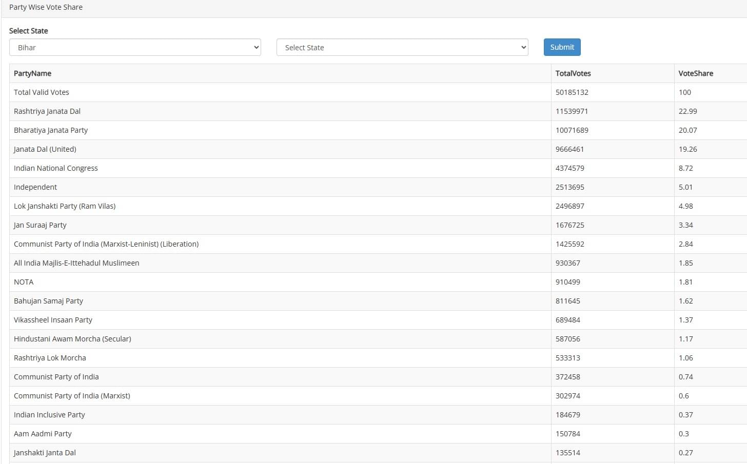
Task: Click the Party Wise Vote Share heading
Action: tap(46, 7)
